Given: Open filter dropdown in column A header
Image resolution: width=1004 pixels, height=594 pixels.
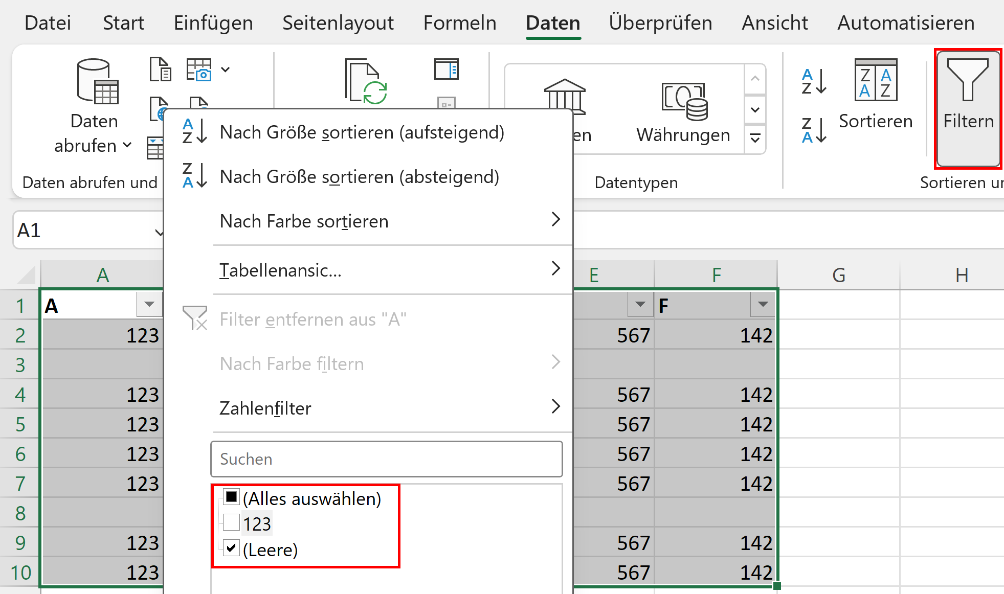Looking at the screenshot, I should [x=149, y=305].
